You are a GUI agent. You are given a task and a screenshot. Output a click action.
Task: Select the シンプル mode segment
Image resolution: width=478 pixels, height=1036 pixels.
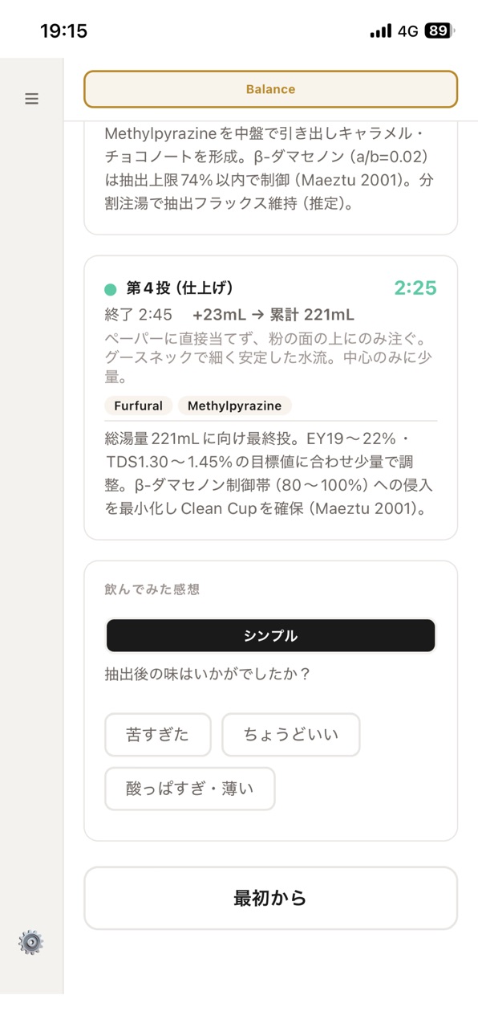270,636
